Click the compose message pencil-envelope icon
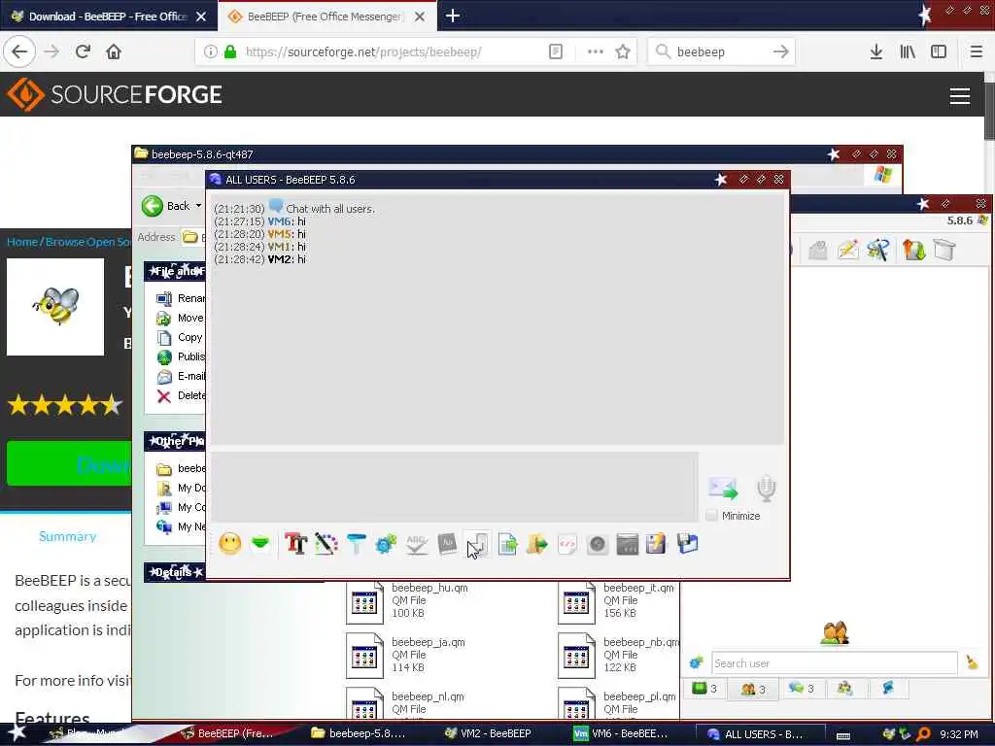The image size is (995, 746). 847,250
